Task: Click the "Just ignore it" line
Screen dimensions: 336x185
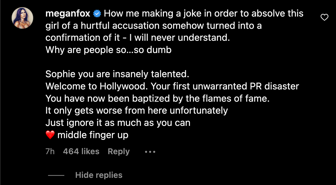Action: coord(118,123)
